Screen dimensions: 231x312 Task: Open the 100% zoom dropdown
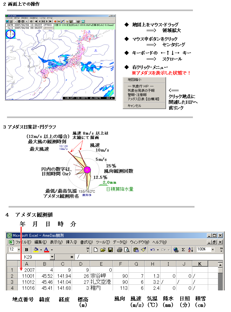click(x=213, y=249)
